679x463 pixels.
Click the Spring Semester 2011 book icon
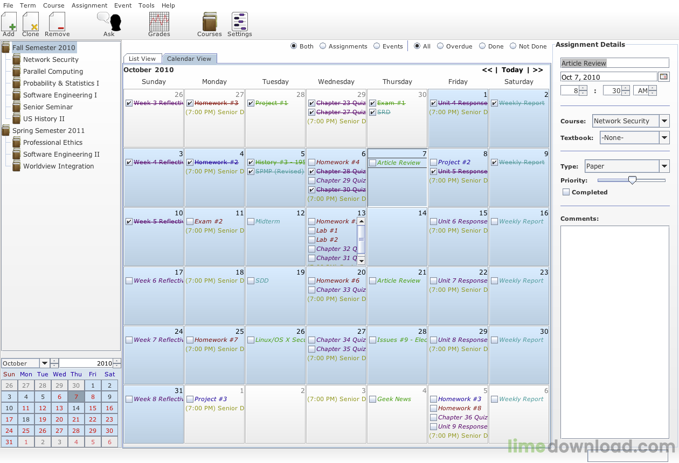[6, 130]
